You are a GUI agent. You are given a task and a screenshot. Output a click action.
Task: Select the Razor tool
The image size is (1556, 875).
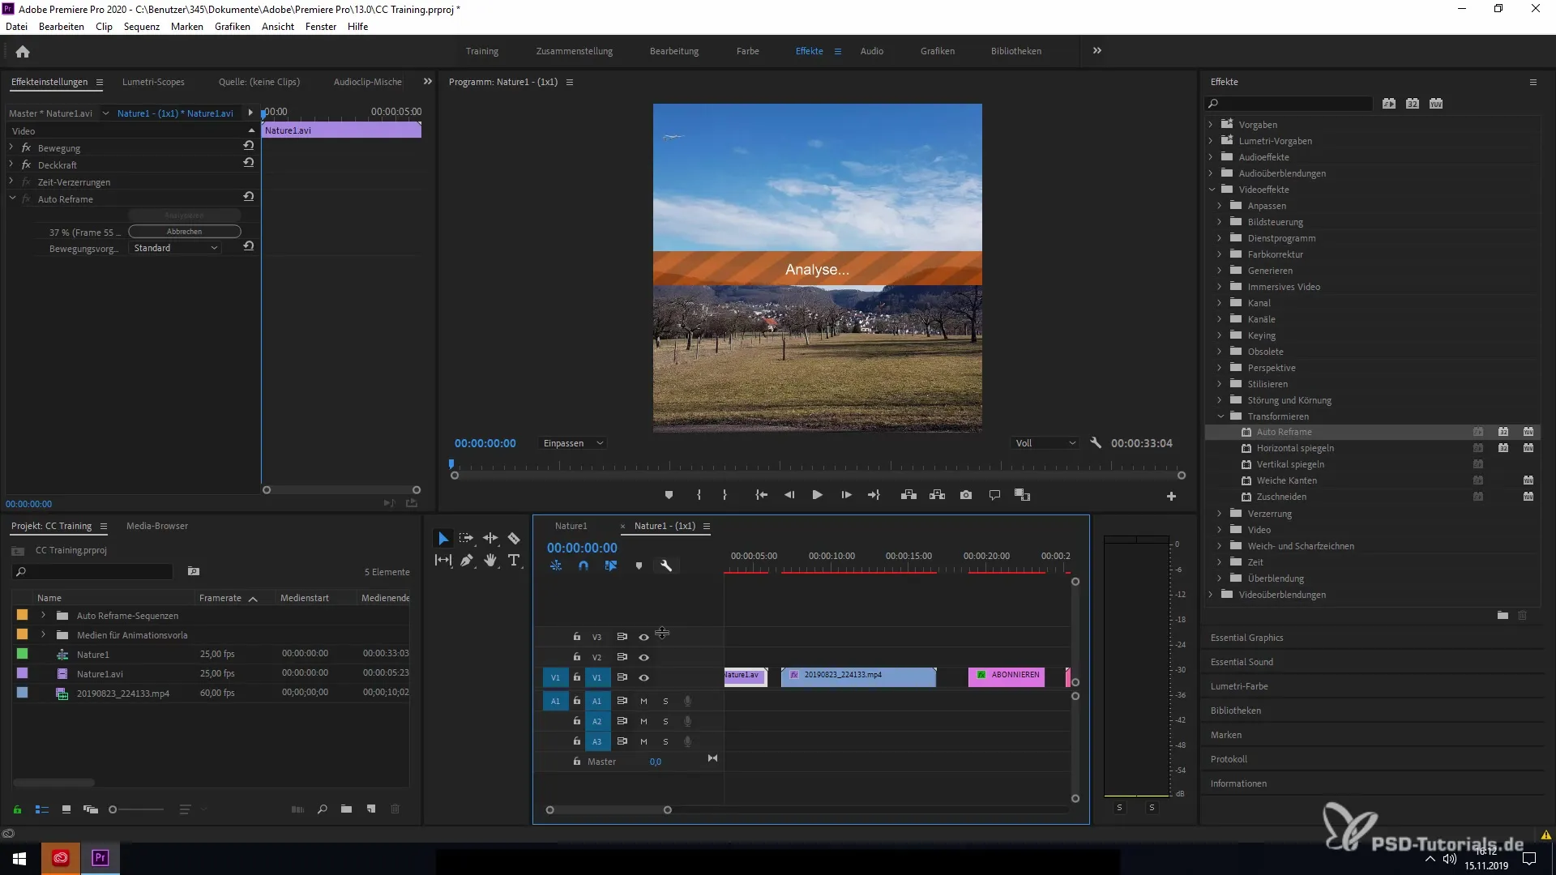[514, 538]
